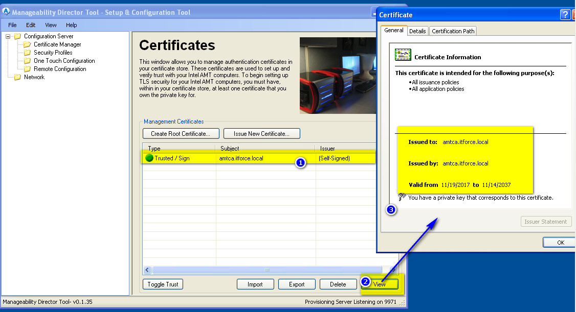Click the status bar resize grip
The image size is (576, 312).
pos(402,303)
